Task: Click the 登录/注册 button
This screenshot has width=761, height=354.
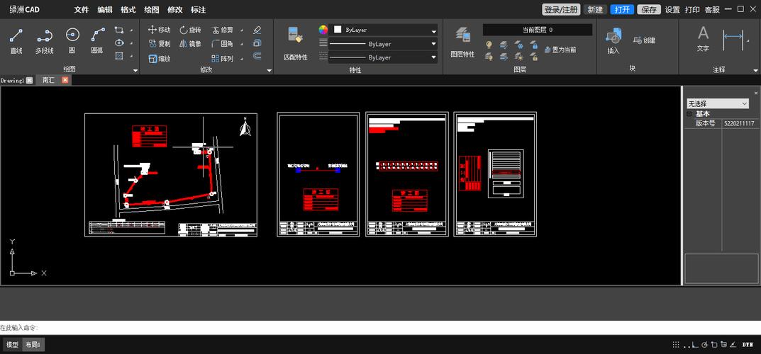Action: [561, 10]
